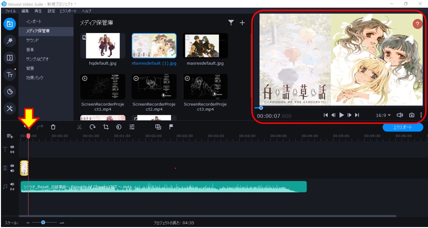Select maxresdefault.jpg thumbnail

(x=205, y=46)
